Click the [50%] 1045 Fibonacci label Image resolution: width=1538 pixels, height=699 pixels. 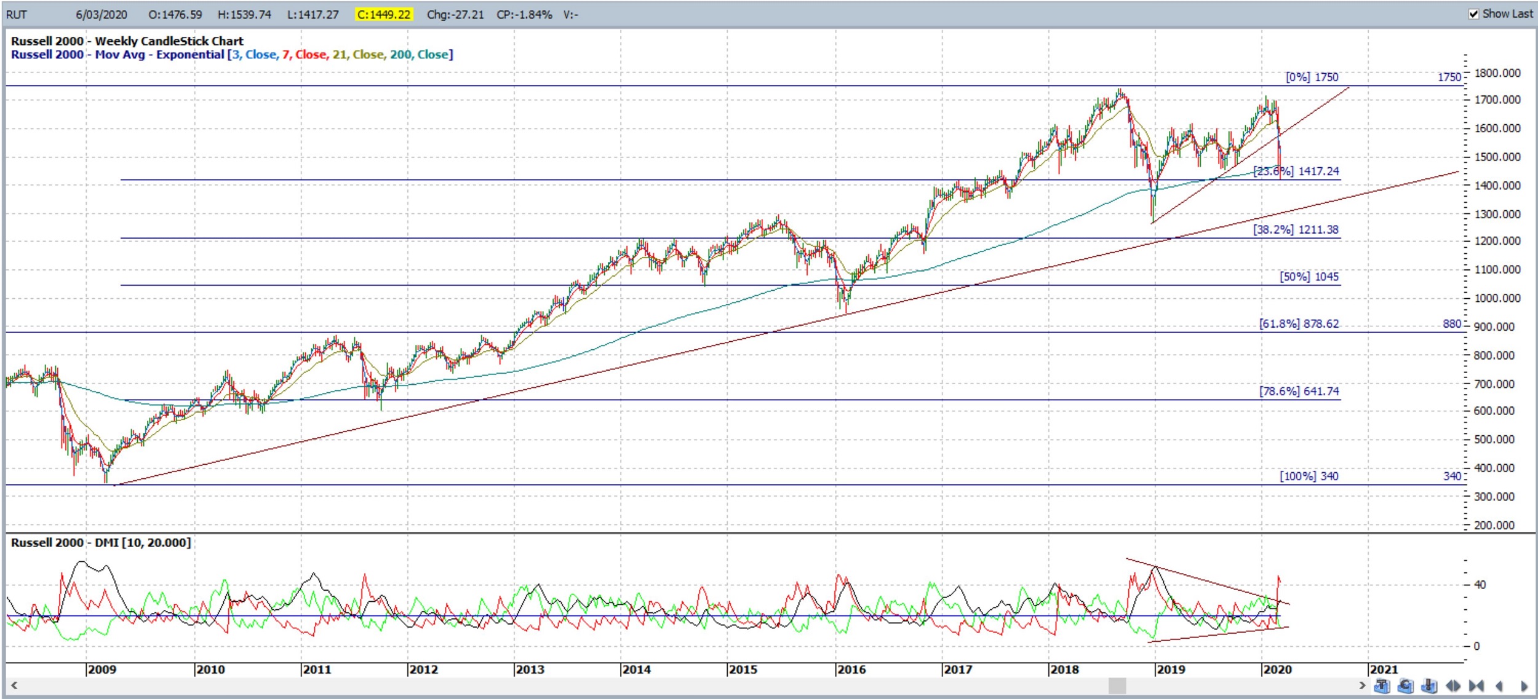(x=1309, y=277)
